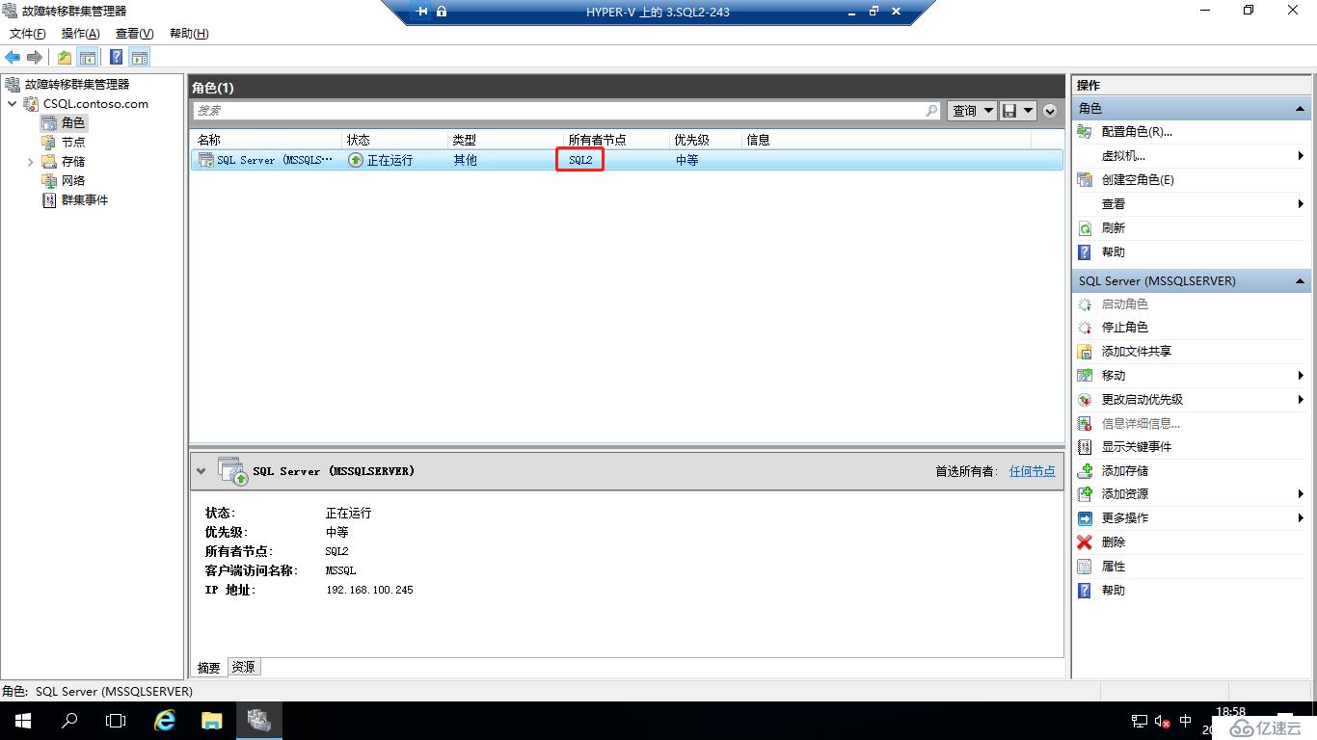The height and width of the screenshot is (740, 1317).
Task: Click the Back arrow toolbar icon
Action: click(x=13, y=58)
